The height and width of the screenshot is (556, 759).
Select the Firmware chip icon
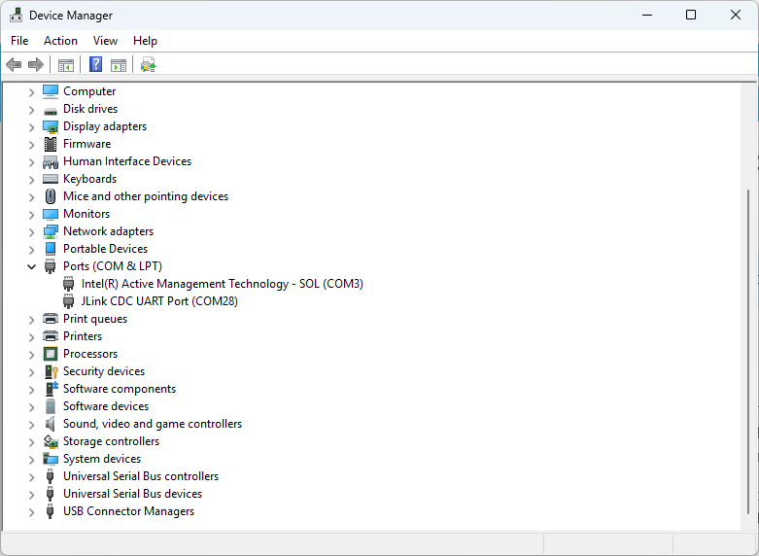point(51,144)
